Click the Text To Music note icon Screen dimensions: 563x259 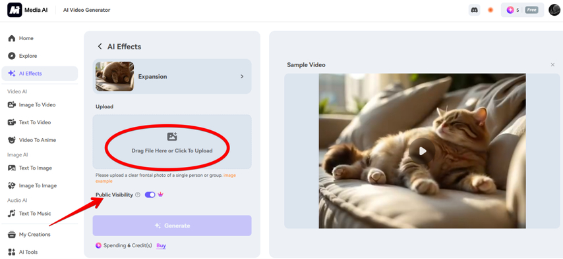click(12, 214)
